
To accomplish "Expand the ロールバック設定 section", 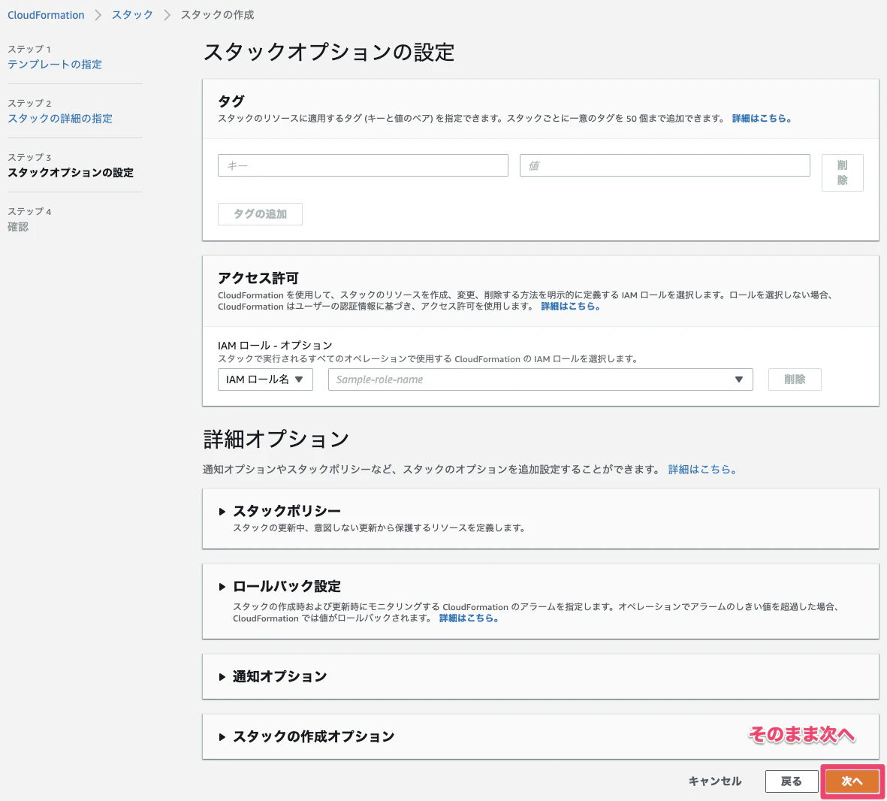I will point(281,586).
